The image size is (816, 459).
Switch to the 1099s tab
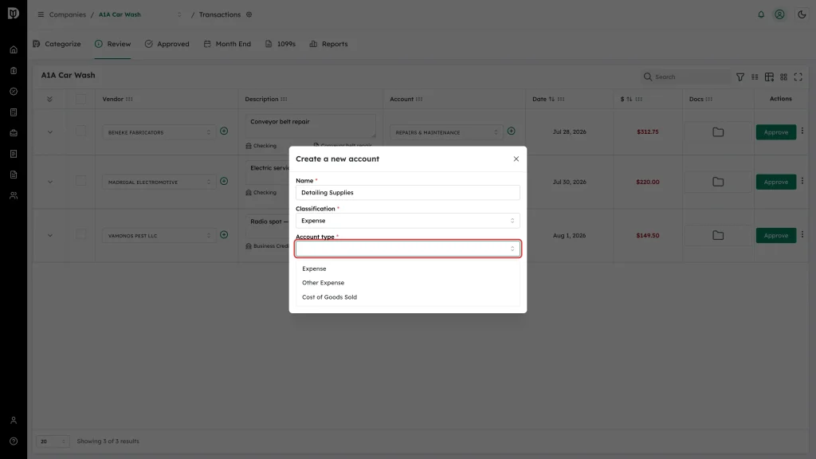pos(280,45)
